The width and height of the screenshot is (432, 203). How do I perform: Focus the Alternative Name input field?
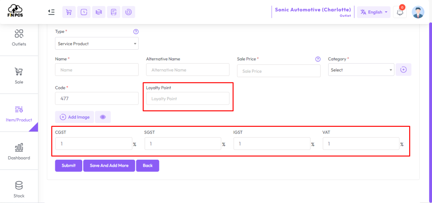coord(188,70)
